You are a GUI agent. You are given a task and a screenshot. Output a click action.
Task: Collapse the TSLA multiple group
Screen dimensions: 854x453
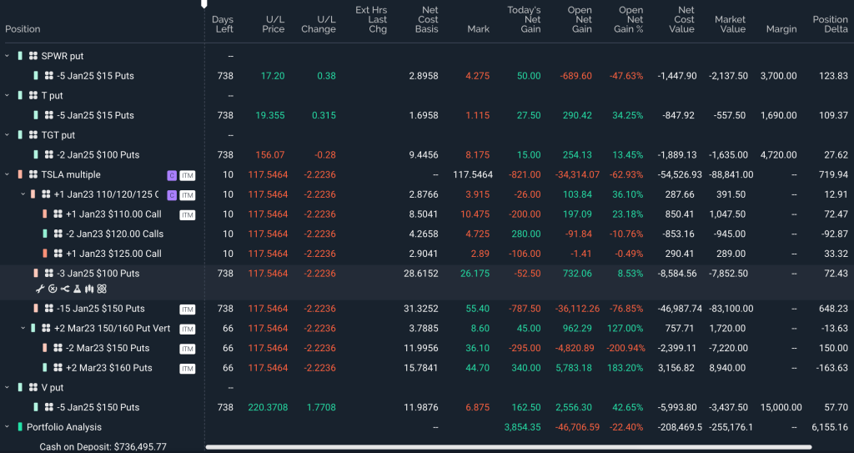point(8,174)
